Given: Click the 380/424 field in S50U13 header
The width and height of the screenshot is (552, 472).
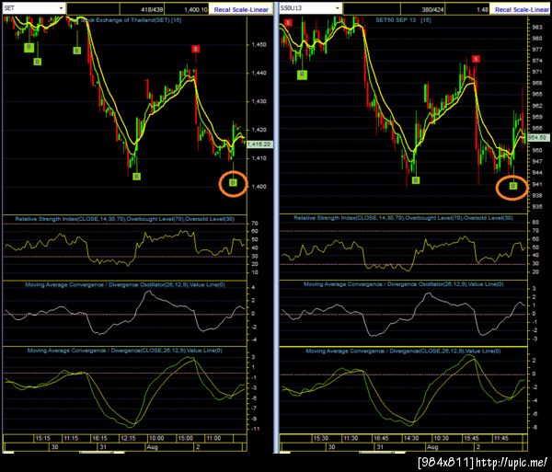Looking at the screenshot, I should [422, 9].
